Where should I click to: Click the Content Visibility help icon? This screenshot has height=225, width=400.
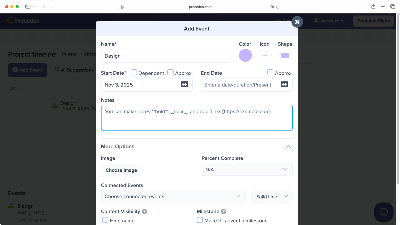click(x=145, y=211)
